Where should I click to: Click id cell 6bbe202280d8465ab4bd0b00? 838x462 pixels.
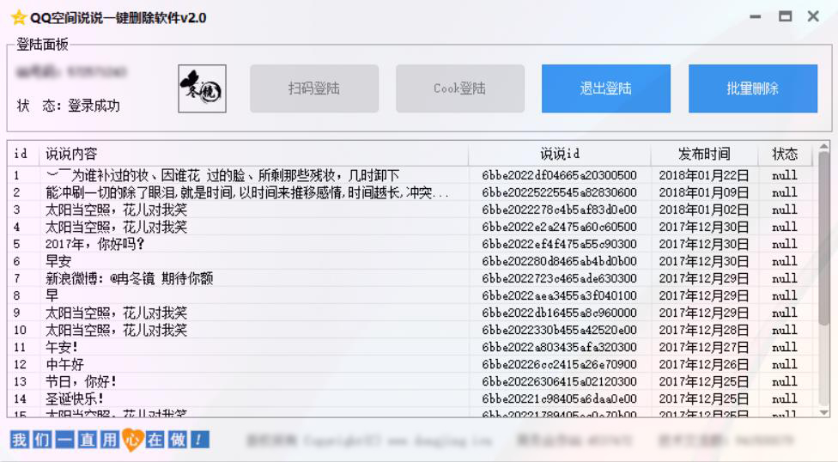559,261
